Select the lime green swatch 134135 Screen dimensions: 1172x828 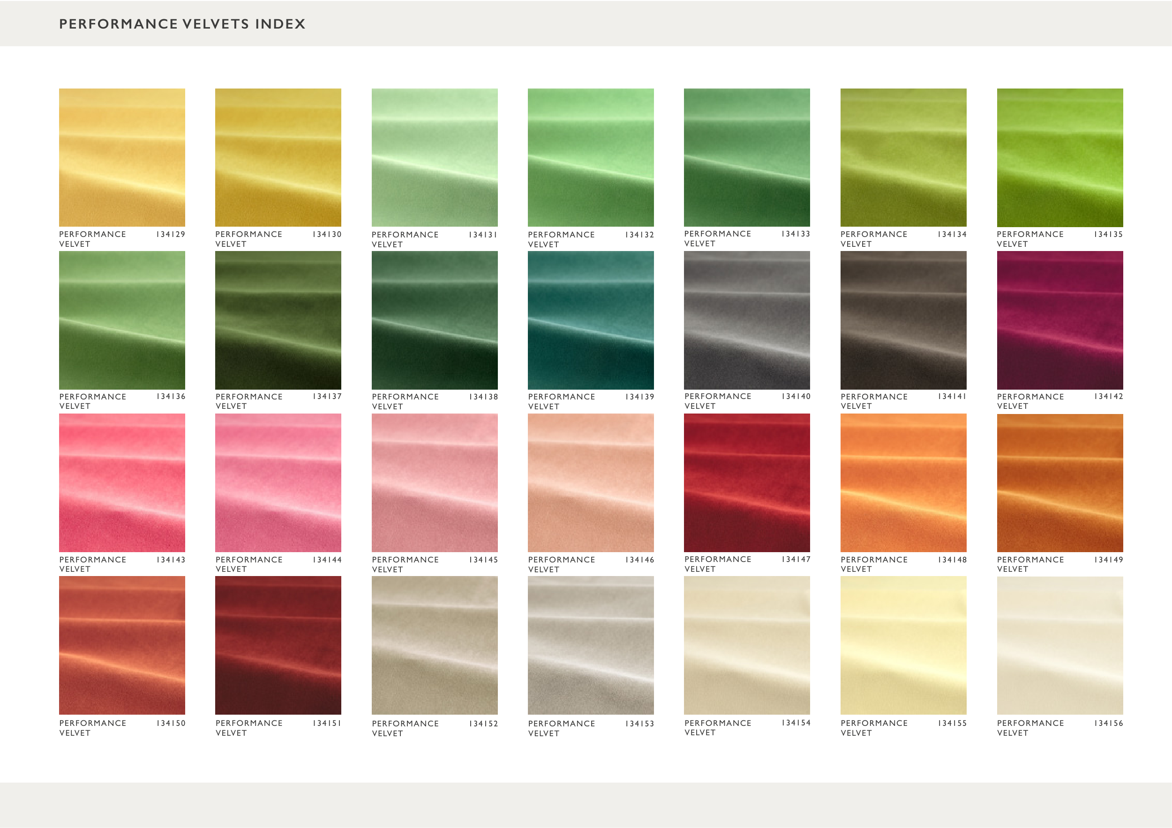[x=1059, y=157]
